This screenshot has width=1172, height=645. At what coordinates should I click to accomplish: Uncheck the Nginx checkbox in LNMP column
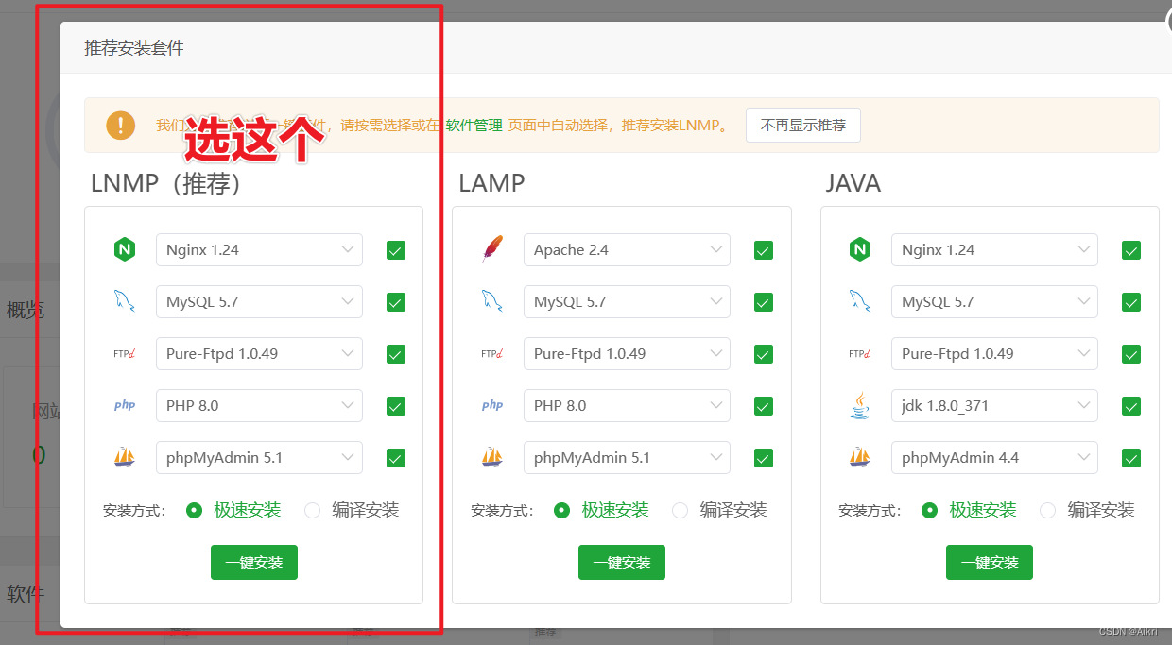(x=395, y=249)
